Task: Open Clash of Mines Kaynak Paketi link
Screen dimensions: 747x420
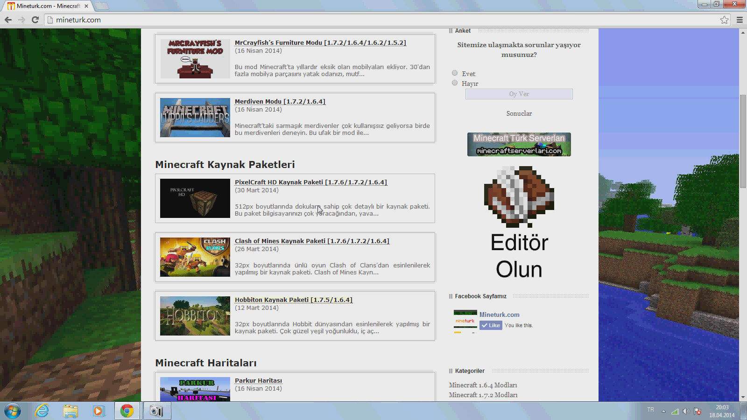Action: (312, 241)
